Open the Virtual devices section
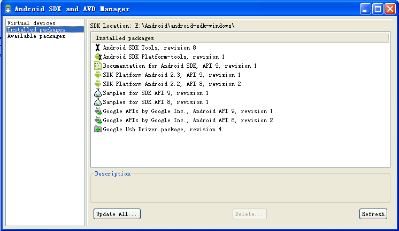Screen dimensions: 399x231 tap(31, 23)
